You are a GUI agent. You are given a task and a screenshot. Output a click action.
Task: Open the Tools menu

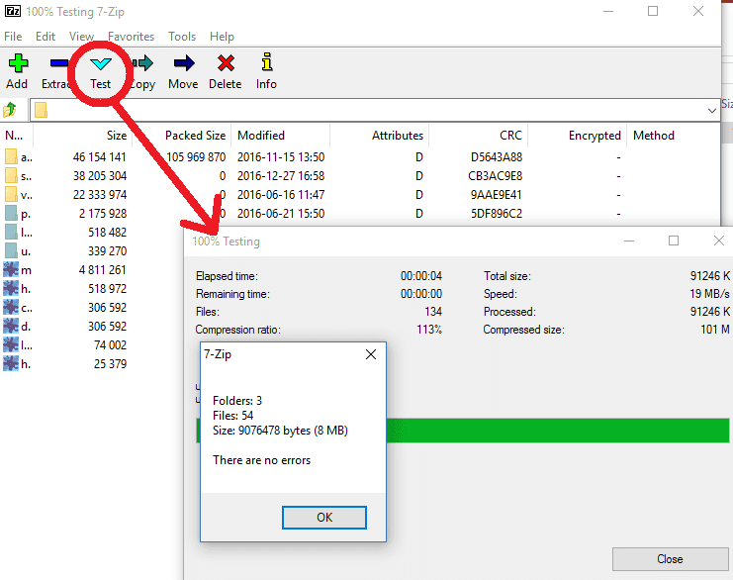[182, 37]
